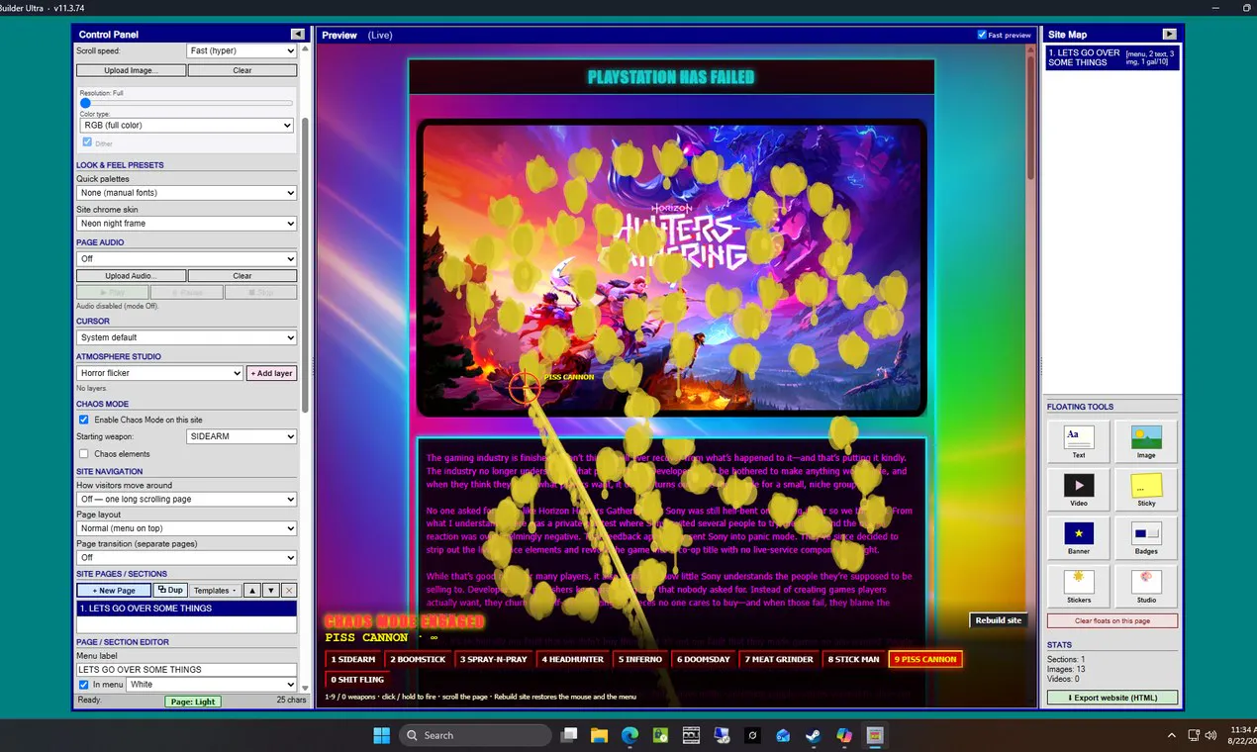Select the 8 STICK MAN weapon tab
The height and width of the screenshot is (752, 1257).
coord(855,659)
